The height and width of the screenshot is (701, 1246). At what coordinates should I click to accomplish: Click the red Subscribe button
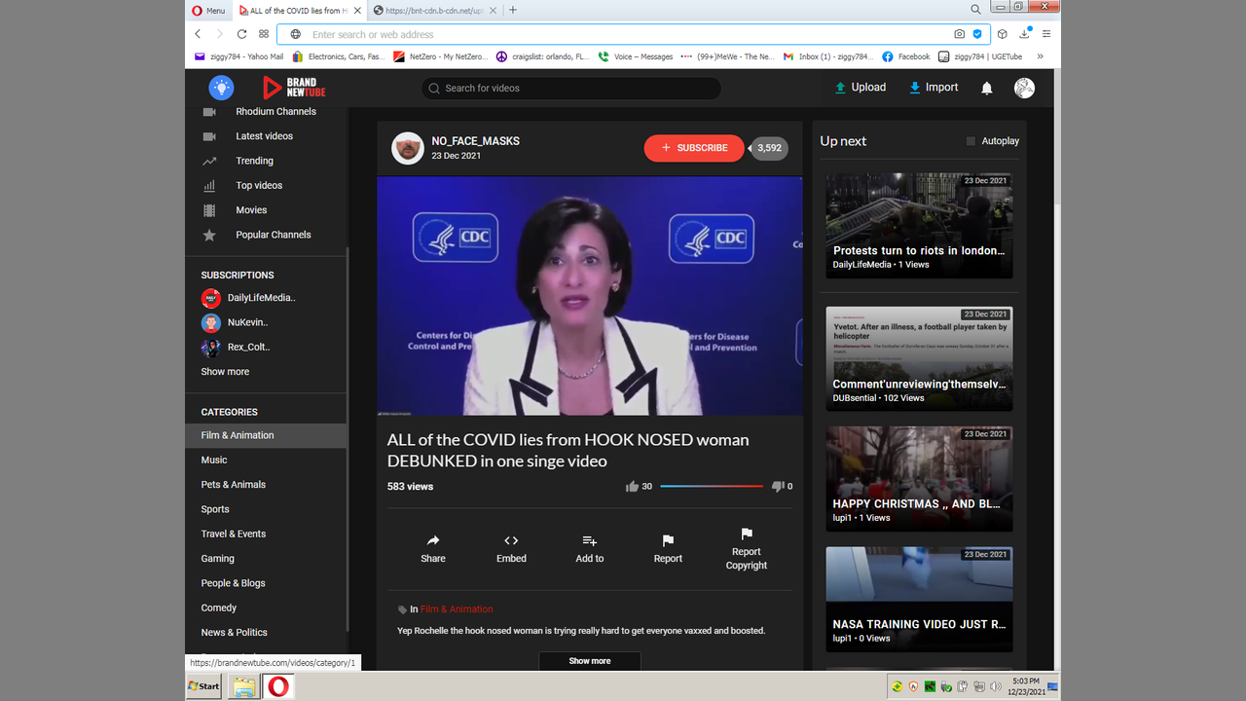[x=693, y=148]
